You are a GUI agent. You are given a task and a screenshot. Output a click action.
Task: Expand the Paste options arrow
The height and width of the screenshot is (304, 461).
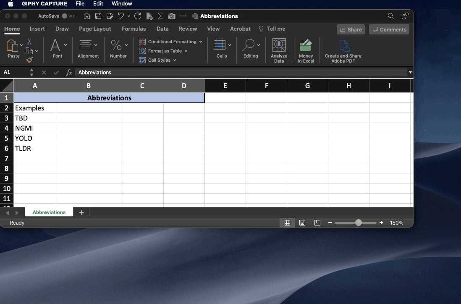pos(21,45)
